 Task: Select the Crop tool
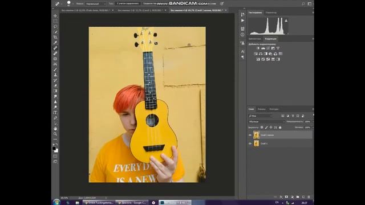tap(55, 37)
